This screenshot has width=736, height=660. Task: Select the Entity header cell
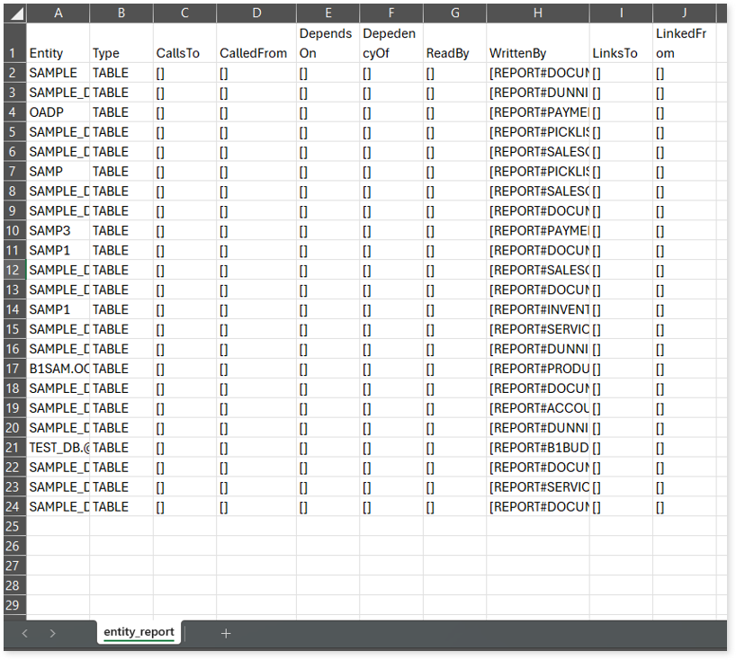58,53
